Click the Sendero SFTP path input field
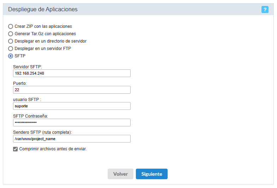 pyautogui.click(x=72, y=139)
